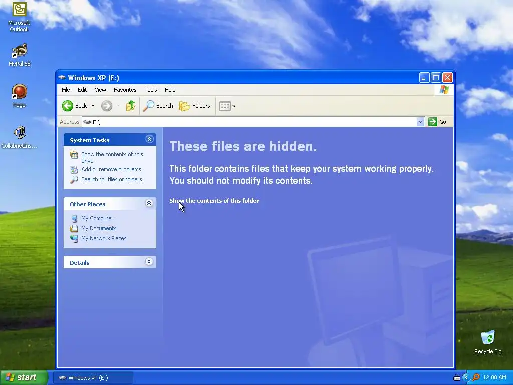Click Show the contents of this drive

112,157
